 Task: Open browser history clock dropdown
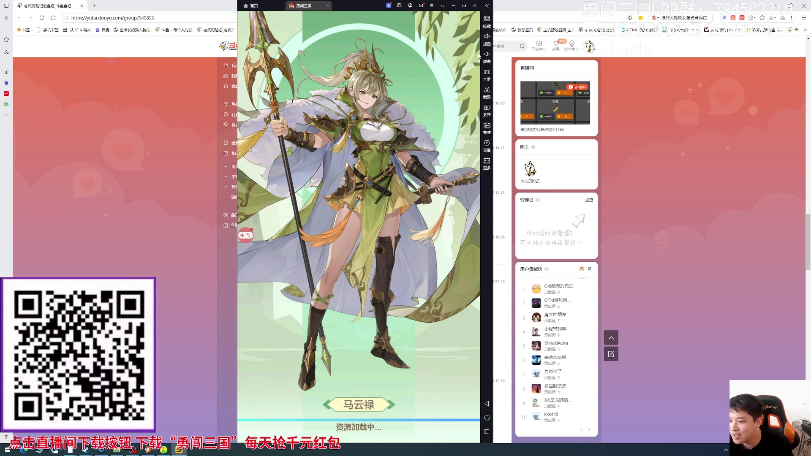752,18
